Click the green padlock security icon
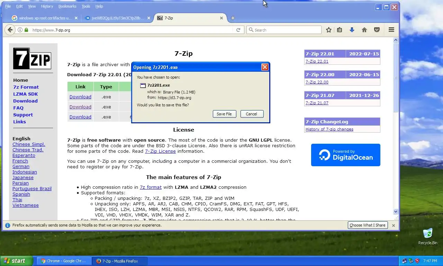 coord(26,30)
